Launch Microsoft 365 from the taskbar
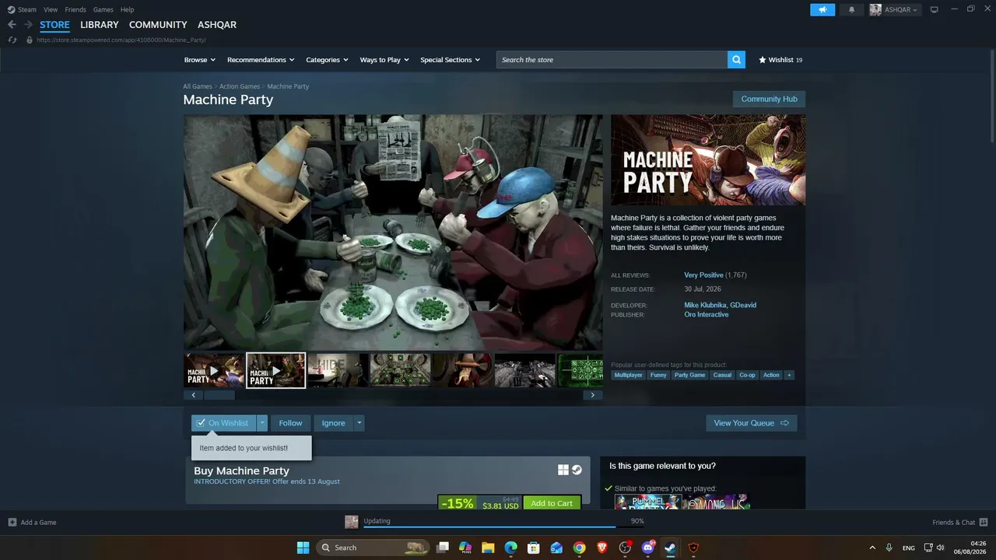Screen dimensions: 996x560 point(465,548)
